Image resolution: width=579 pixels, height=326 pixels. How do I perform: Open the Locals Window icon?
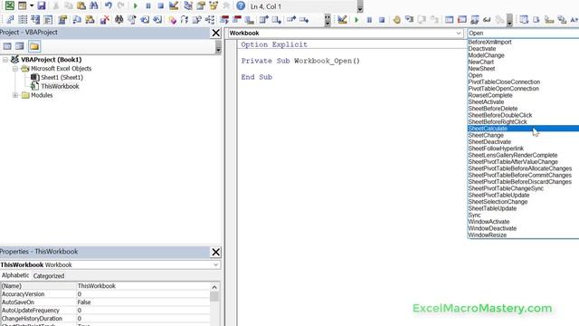[x=449, y=20]
